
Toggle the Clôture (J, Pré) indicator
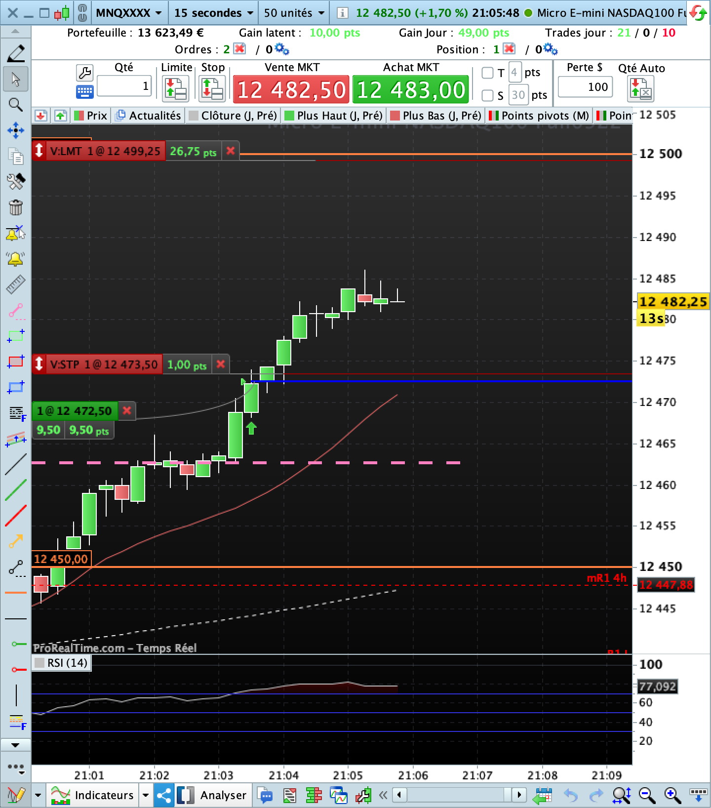(x=233, y=116)
